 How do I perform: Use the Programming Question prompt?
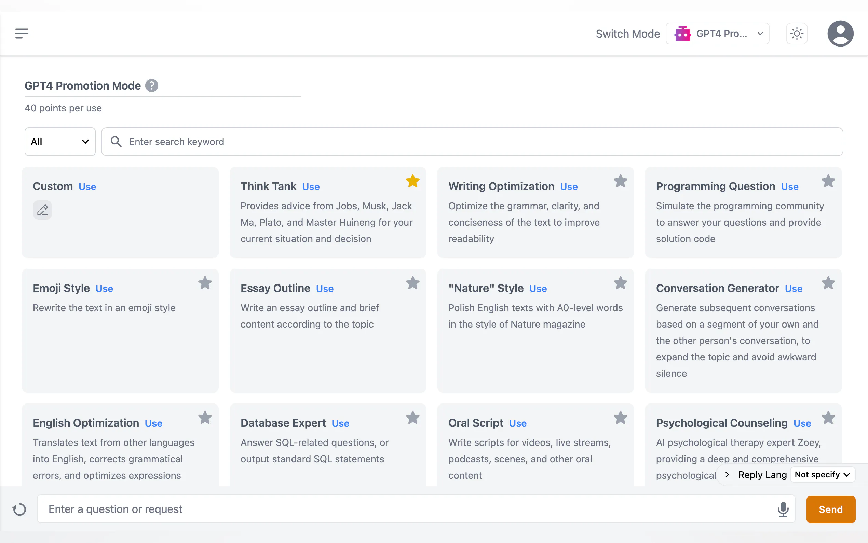pyautogui.click(x=789, y=187)
